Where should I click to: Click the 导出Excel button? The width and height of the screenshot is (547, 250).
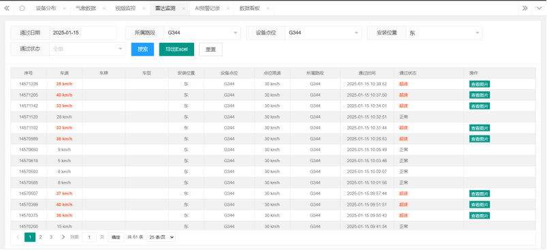(176, 49)
